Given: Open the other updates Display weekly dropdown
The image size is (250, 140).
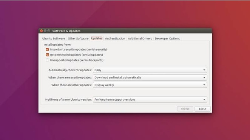Looking at the screenshot, I should point(150,85).
